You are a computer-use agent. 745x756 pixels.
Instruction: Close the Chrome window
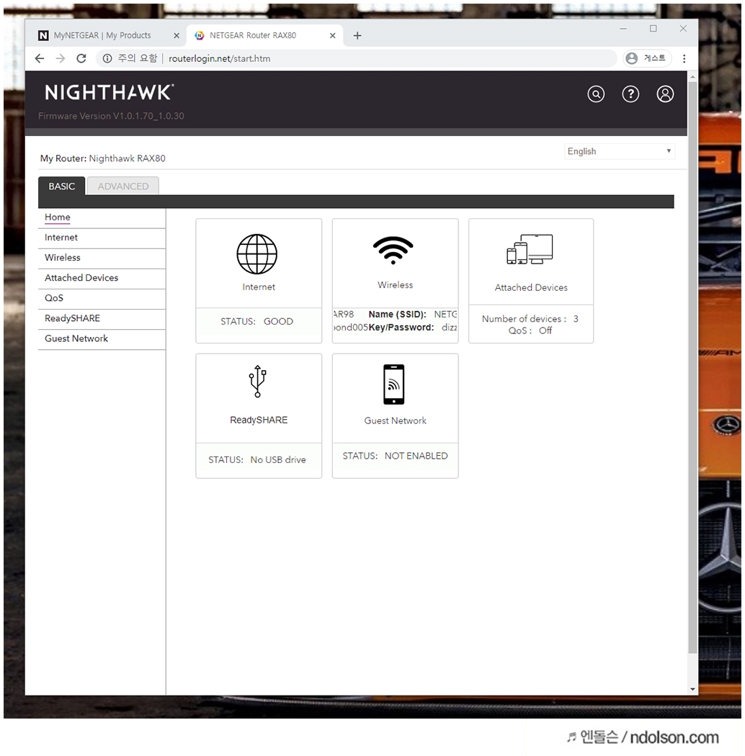click(683, 29)
